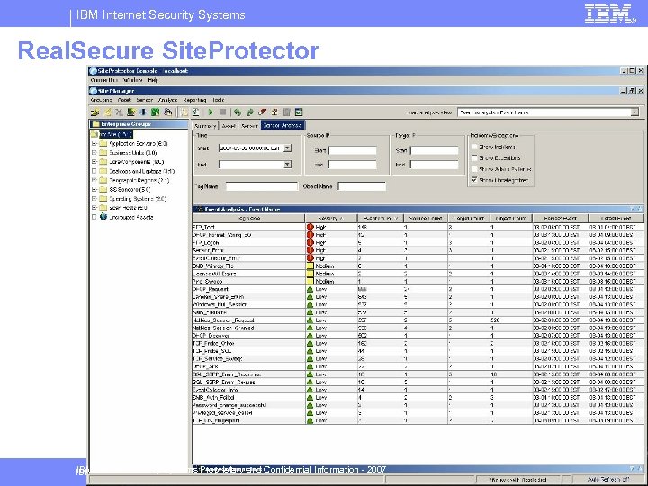Expand the Geographic Regions tree node

(x=94, y=180)
